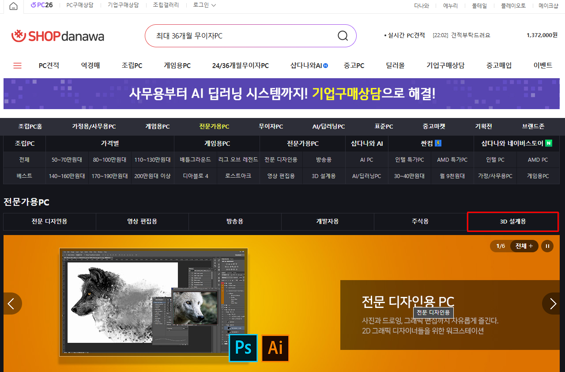Select 무이자PC in dark submenu
Image resolution: width=565 pixels, height=372 pixels.
(x=271, y=126)
